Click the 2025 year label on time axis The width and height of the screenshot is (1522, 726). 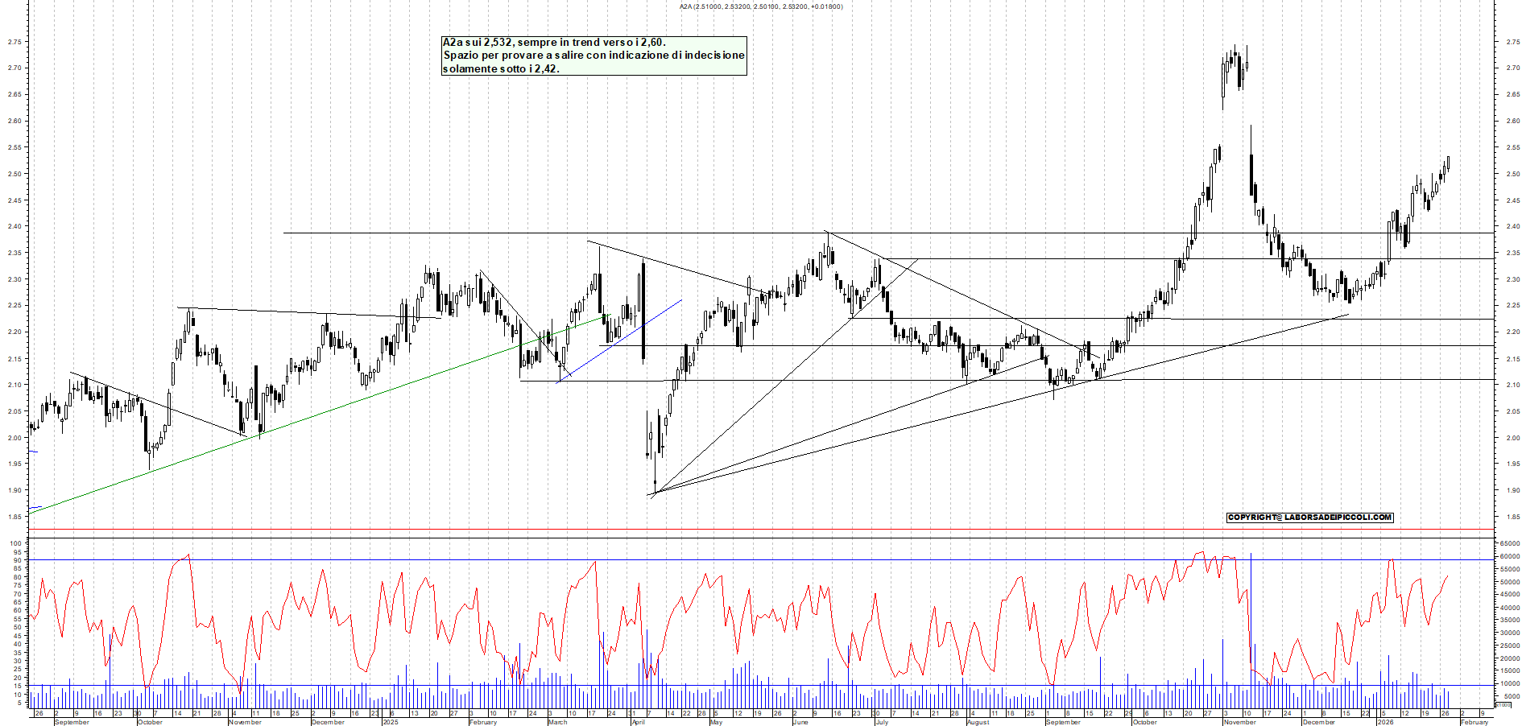tap(391, 722)
